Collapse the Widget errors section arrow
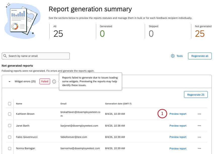Image resolution: width=214 pixels, height=154 pixels. tap(10, 82)
